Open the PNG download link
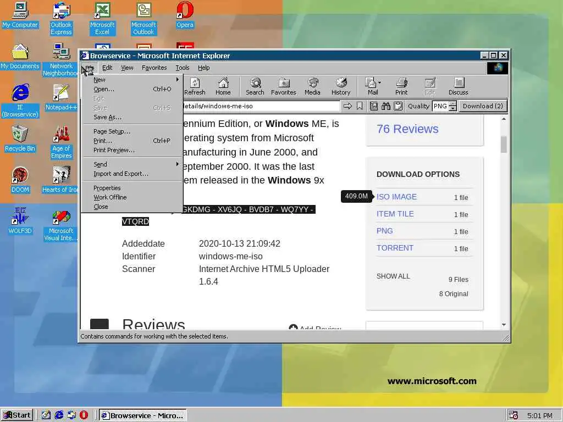 (384, 231)
